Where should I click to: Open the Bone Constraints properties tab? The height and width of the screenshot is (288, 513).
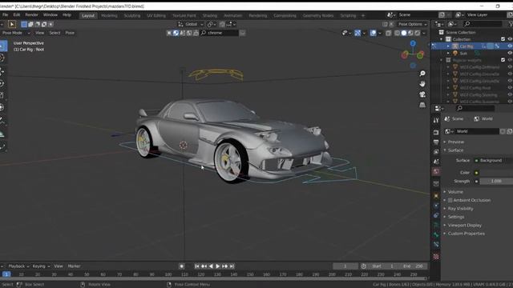coord(436,244)
